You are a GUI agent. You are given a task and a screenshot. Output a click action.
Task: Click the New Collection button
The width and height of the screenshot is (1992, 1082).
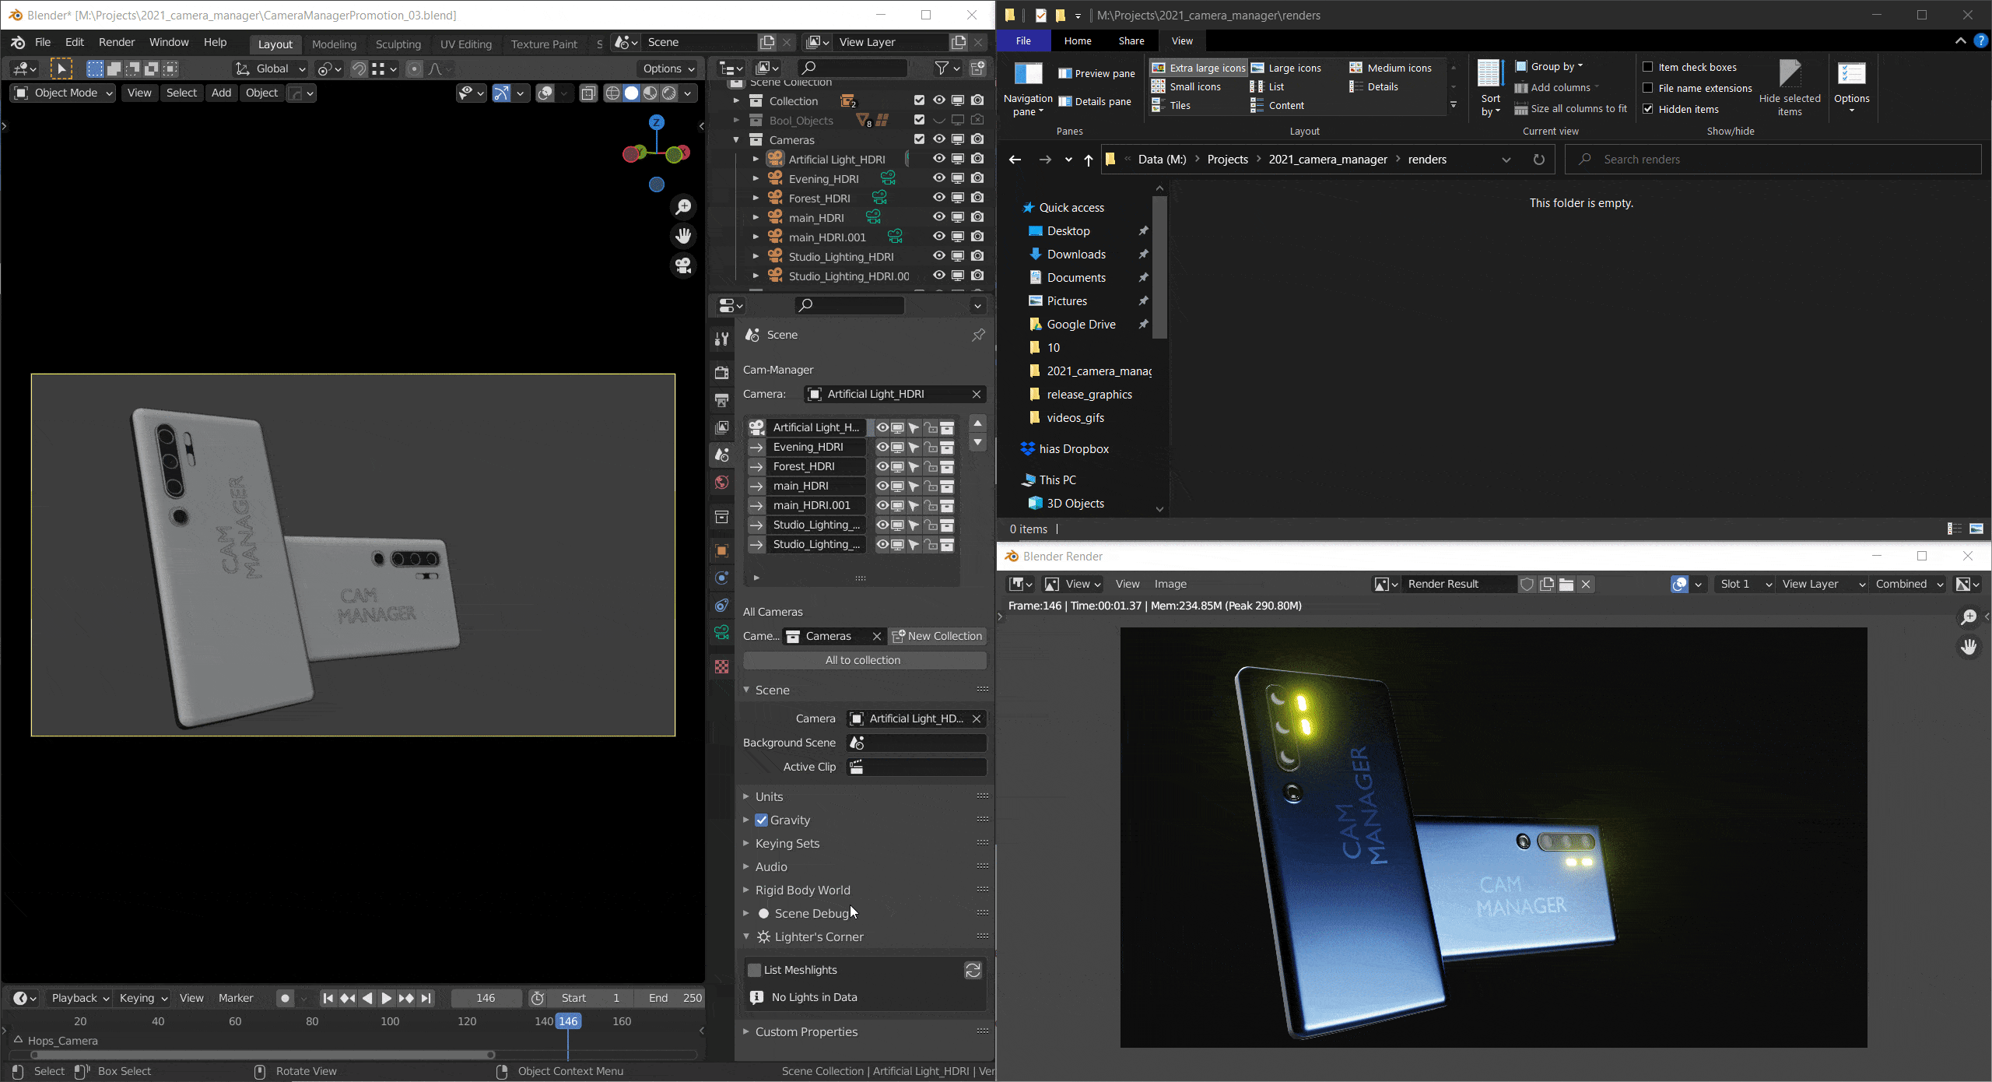click(938, 636)
